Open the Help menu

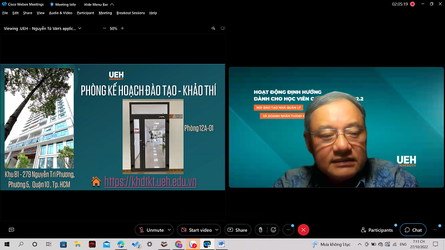(153, 13)
